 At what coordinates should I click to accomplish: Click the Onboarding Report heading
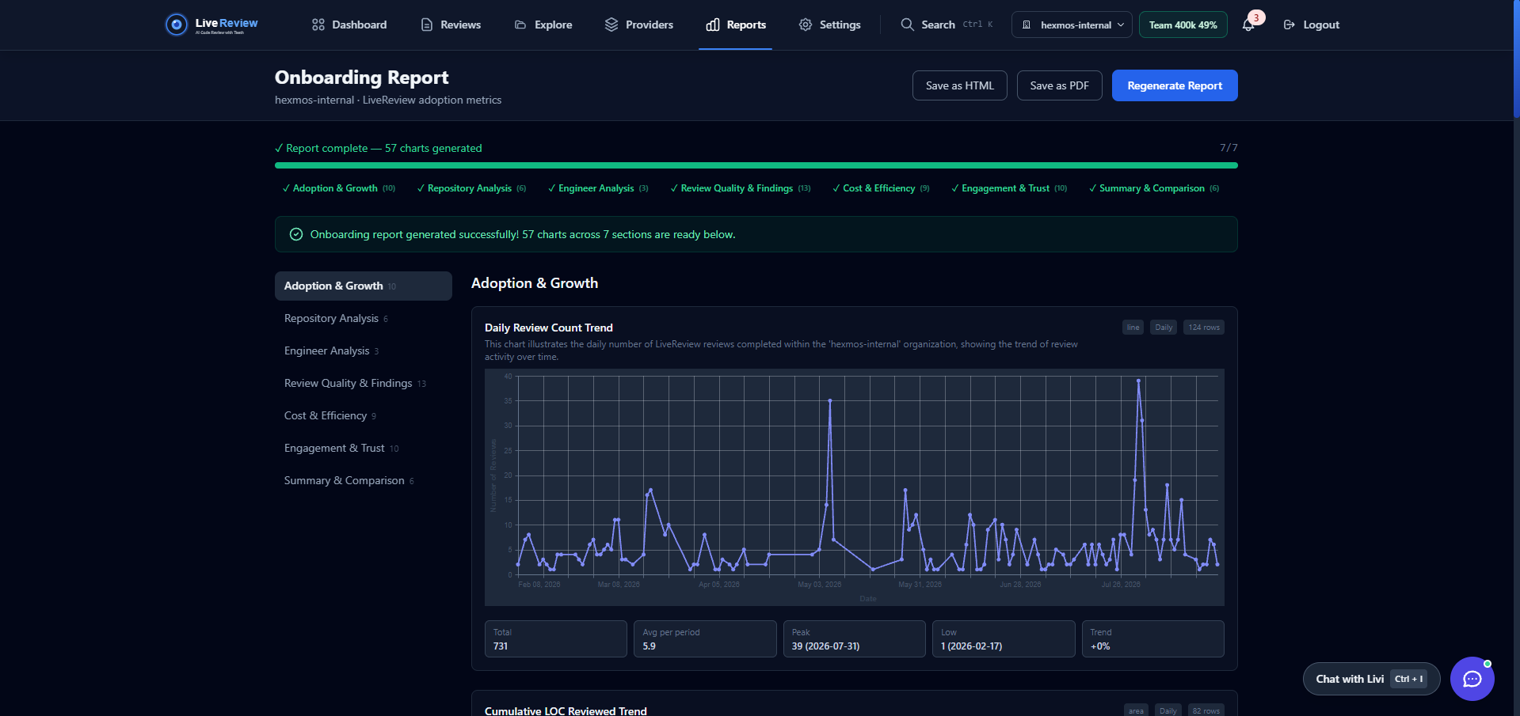tap(361, 78)
